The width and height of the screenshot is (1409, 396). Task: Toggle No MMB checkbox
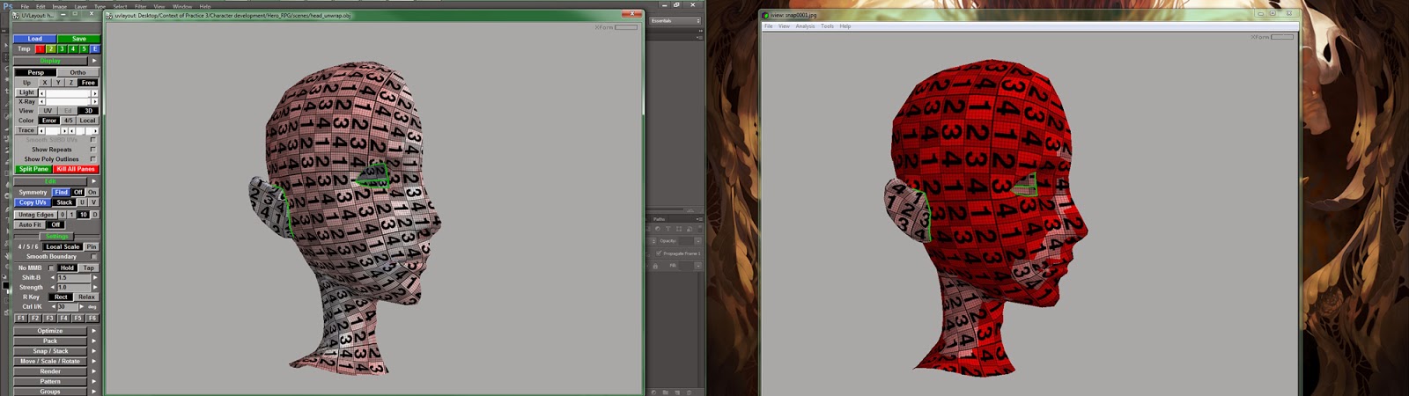pos(51,268)
